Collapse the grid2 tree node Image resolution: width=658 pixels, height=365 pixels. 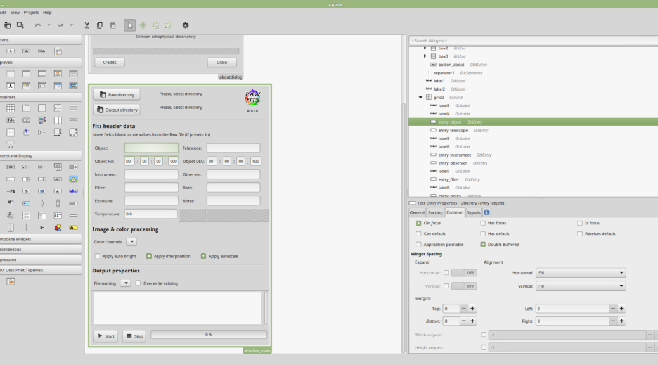pyautogui.click(x=420, y=98)
